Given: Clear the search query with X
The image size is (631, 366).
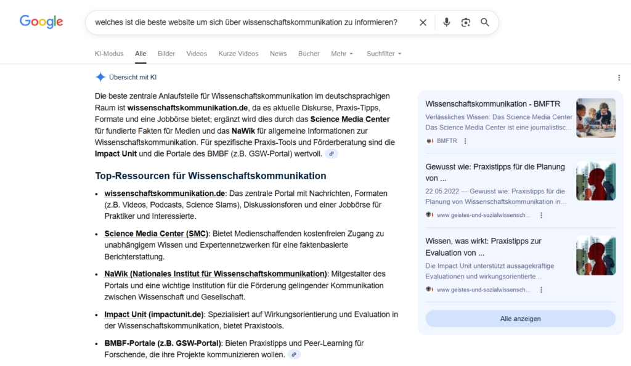Looking at the screenshot, I should tap(423, 22).
